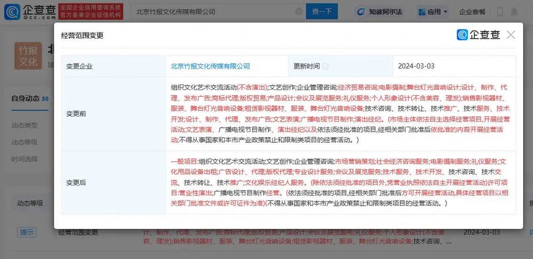Click the 2024-03-03 update date in dialog
The height and width of the screenshot is (259, 533).
pos(416,66)
